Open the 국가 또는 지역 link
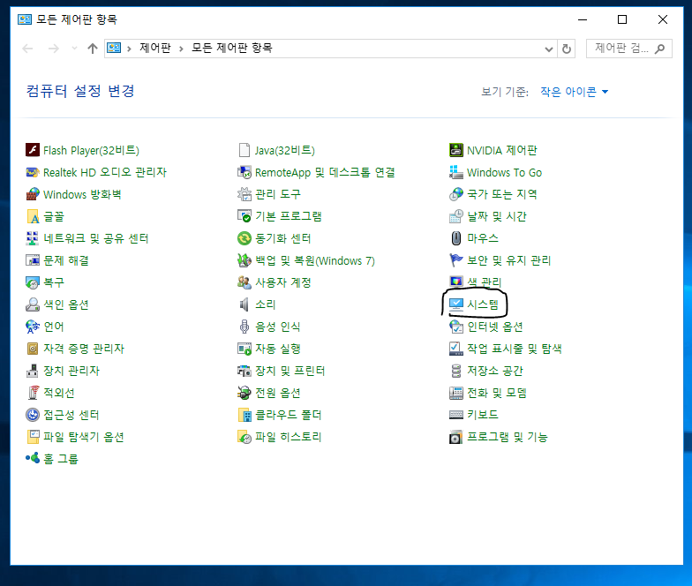This screenshot has height=586, width=692. pos(502,194)
